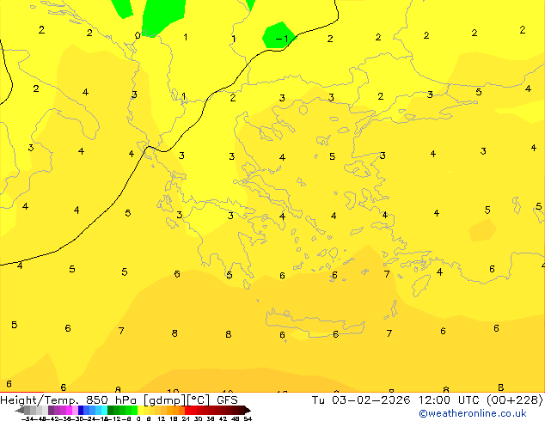This screenshot has height=421, width=545.
Task: Click the gray left arrow end of the legend
Action: point(20,410)
